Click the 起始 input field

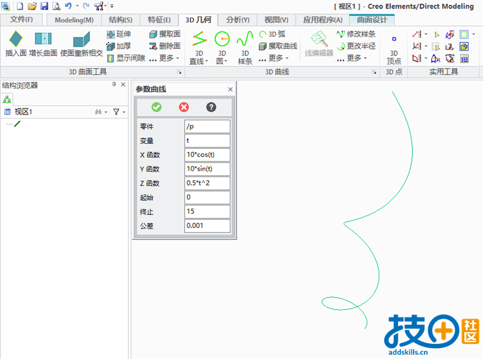tap(207, 197)
